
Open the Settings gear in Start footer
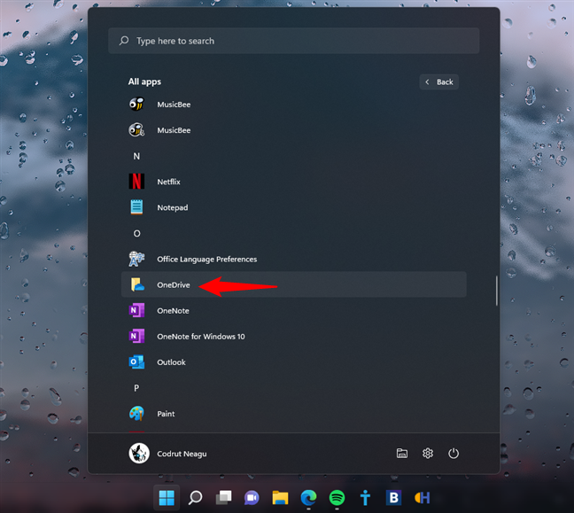click(x=428, y=454)
